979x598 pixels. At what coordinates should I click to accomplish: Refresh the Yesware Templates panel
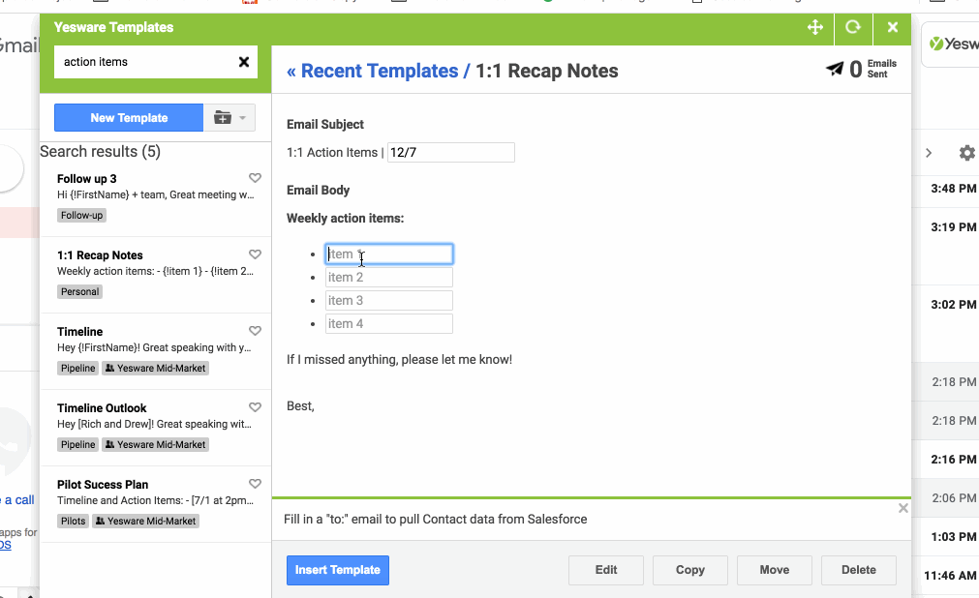(853, 28)
